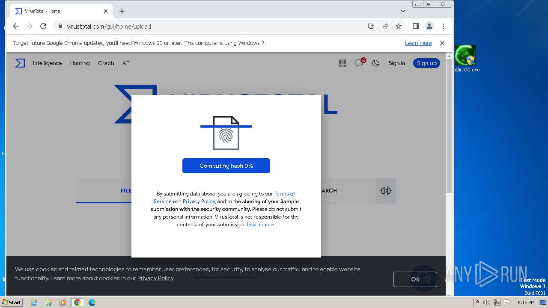
Task: Select the FILE tab
Action: click(x=126, y=191)
